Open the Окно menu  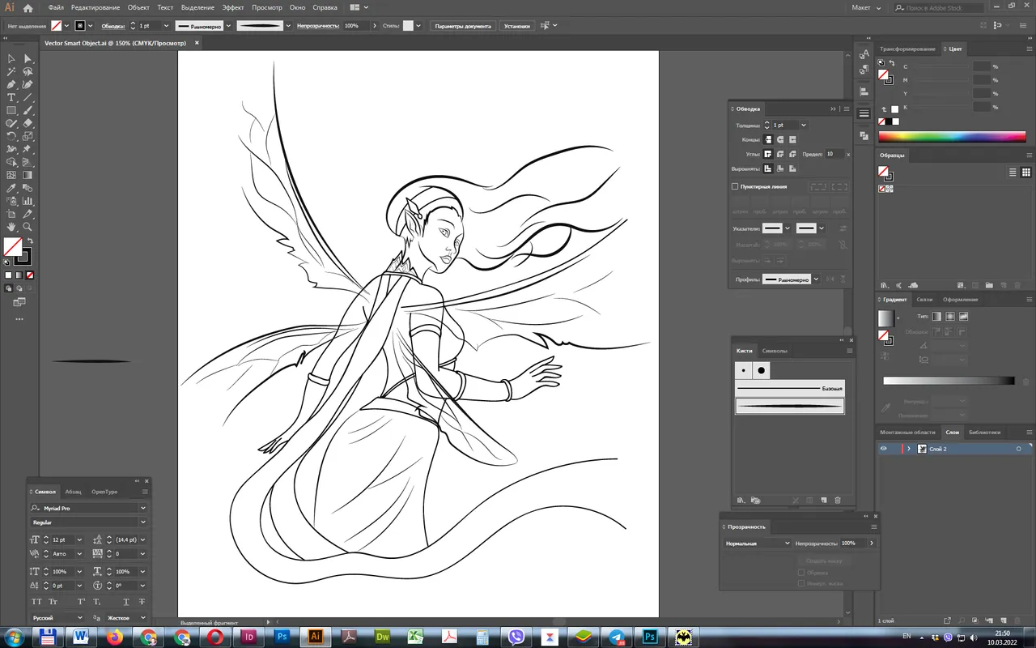pos(297,7)
